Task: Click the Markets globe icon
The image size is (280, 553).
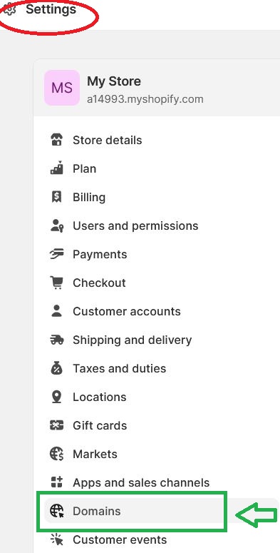Action: [x=56, y=454]
